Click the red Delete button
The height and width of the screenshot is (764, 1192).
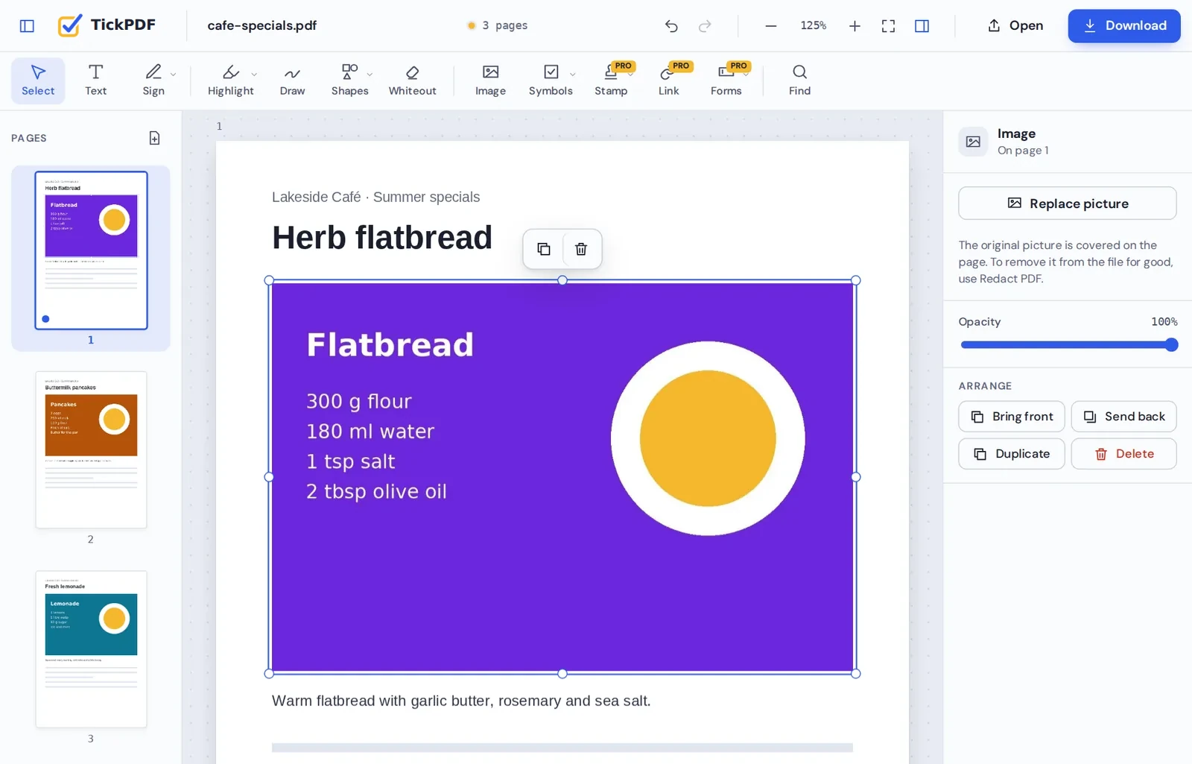tap(1123, 454)
